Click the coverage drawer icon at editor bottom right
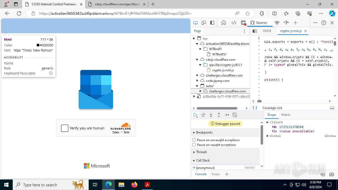 coord(332,108)
